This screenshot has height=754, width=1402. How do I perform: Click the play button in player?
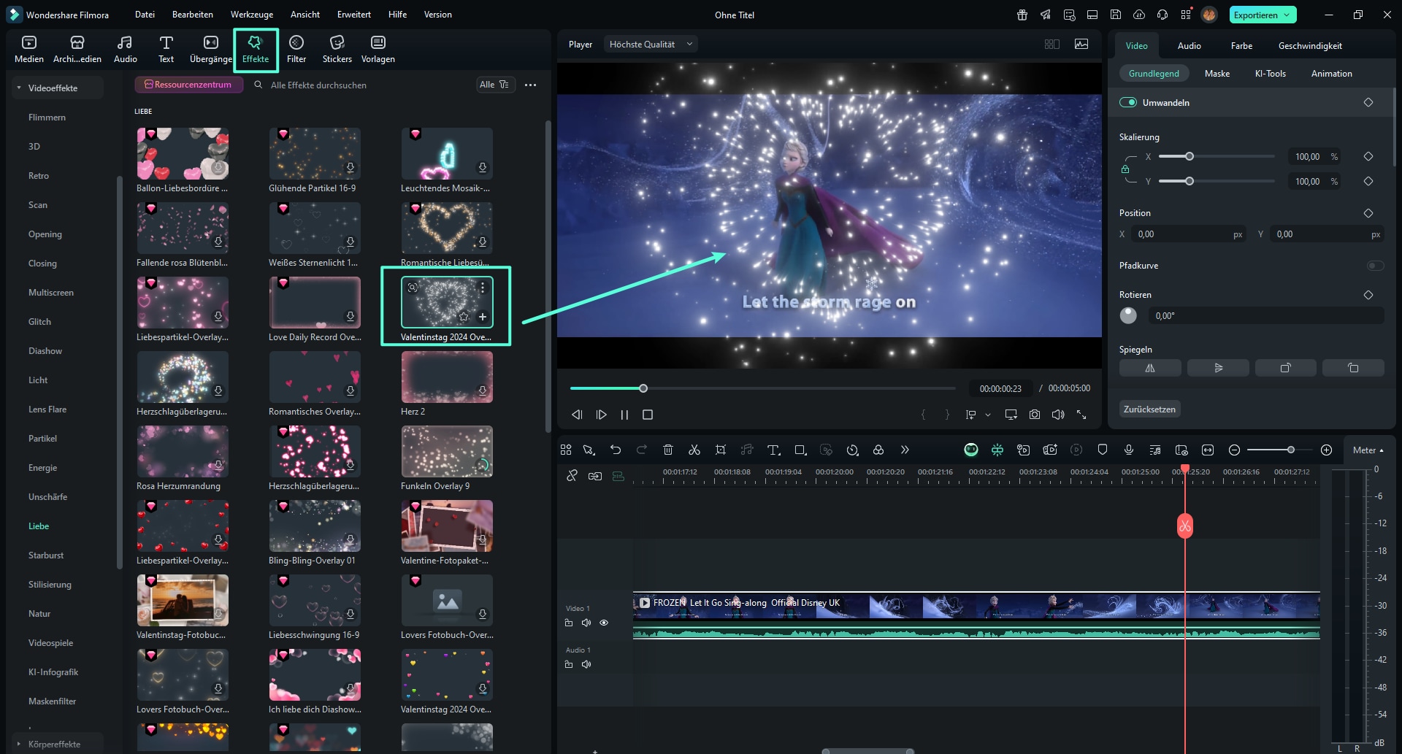[601, 415]
